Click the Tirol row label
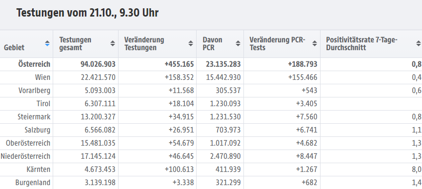 [x=43, y=104]
